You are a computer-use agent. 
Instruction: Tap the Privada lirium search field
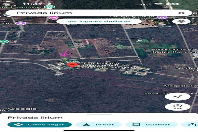pos(92,13)
